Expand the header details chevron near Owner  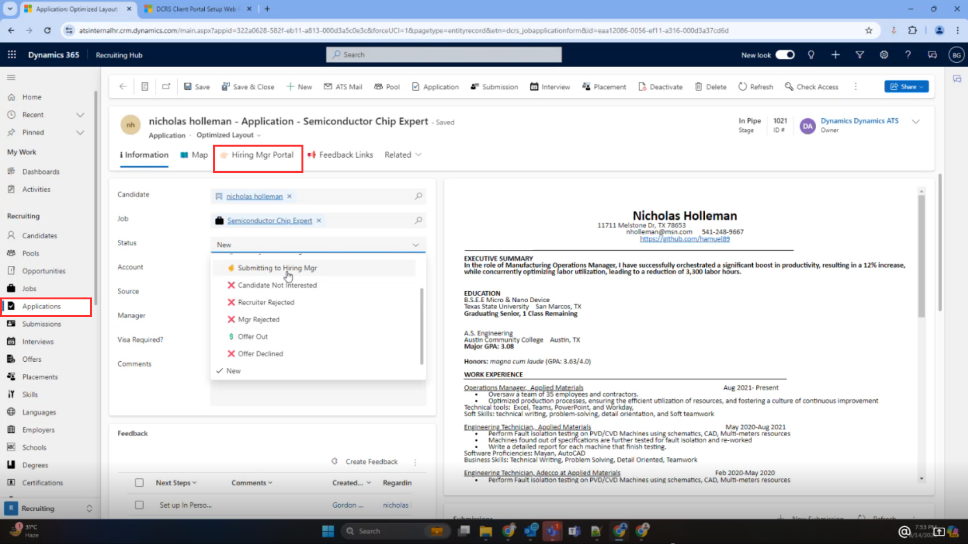point(916,121)
